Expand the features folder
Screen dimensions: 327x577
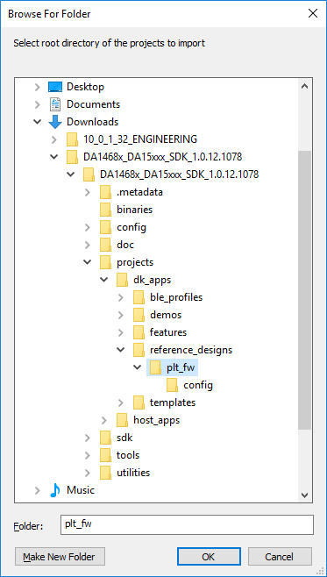[x=121, y=332]
